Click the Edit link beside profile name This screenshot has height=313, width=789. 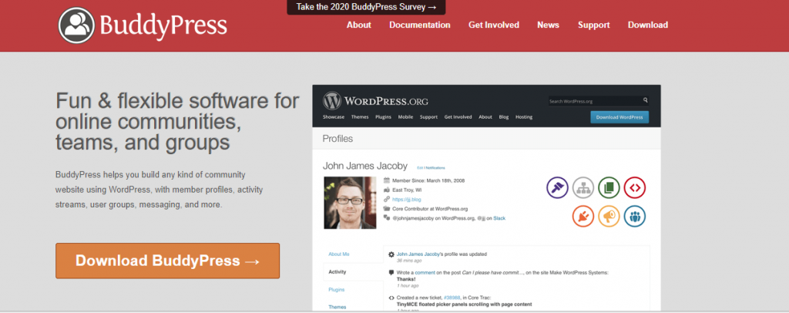tap(420, 167)
